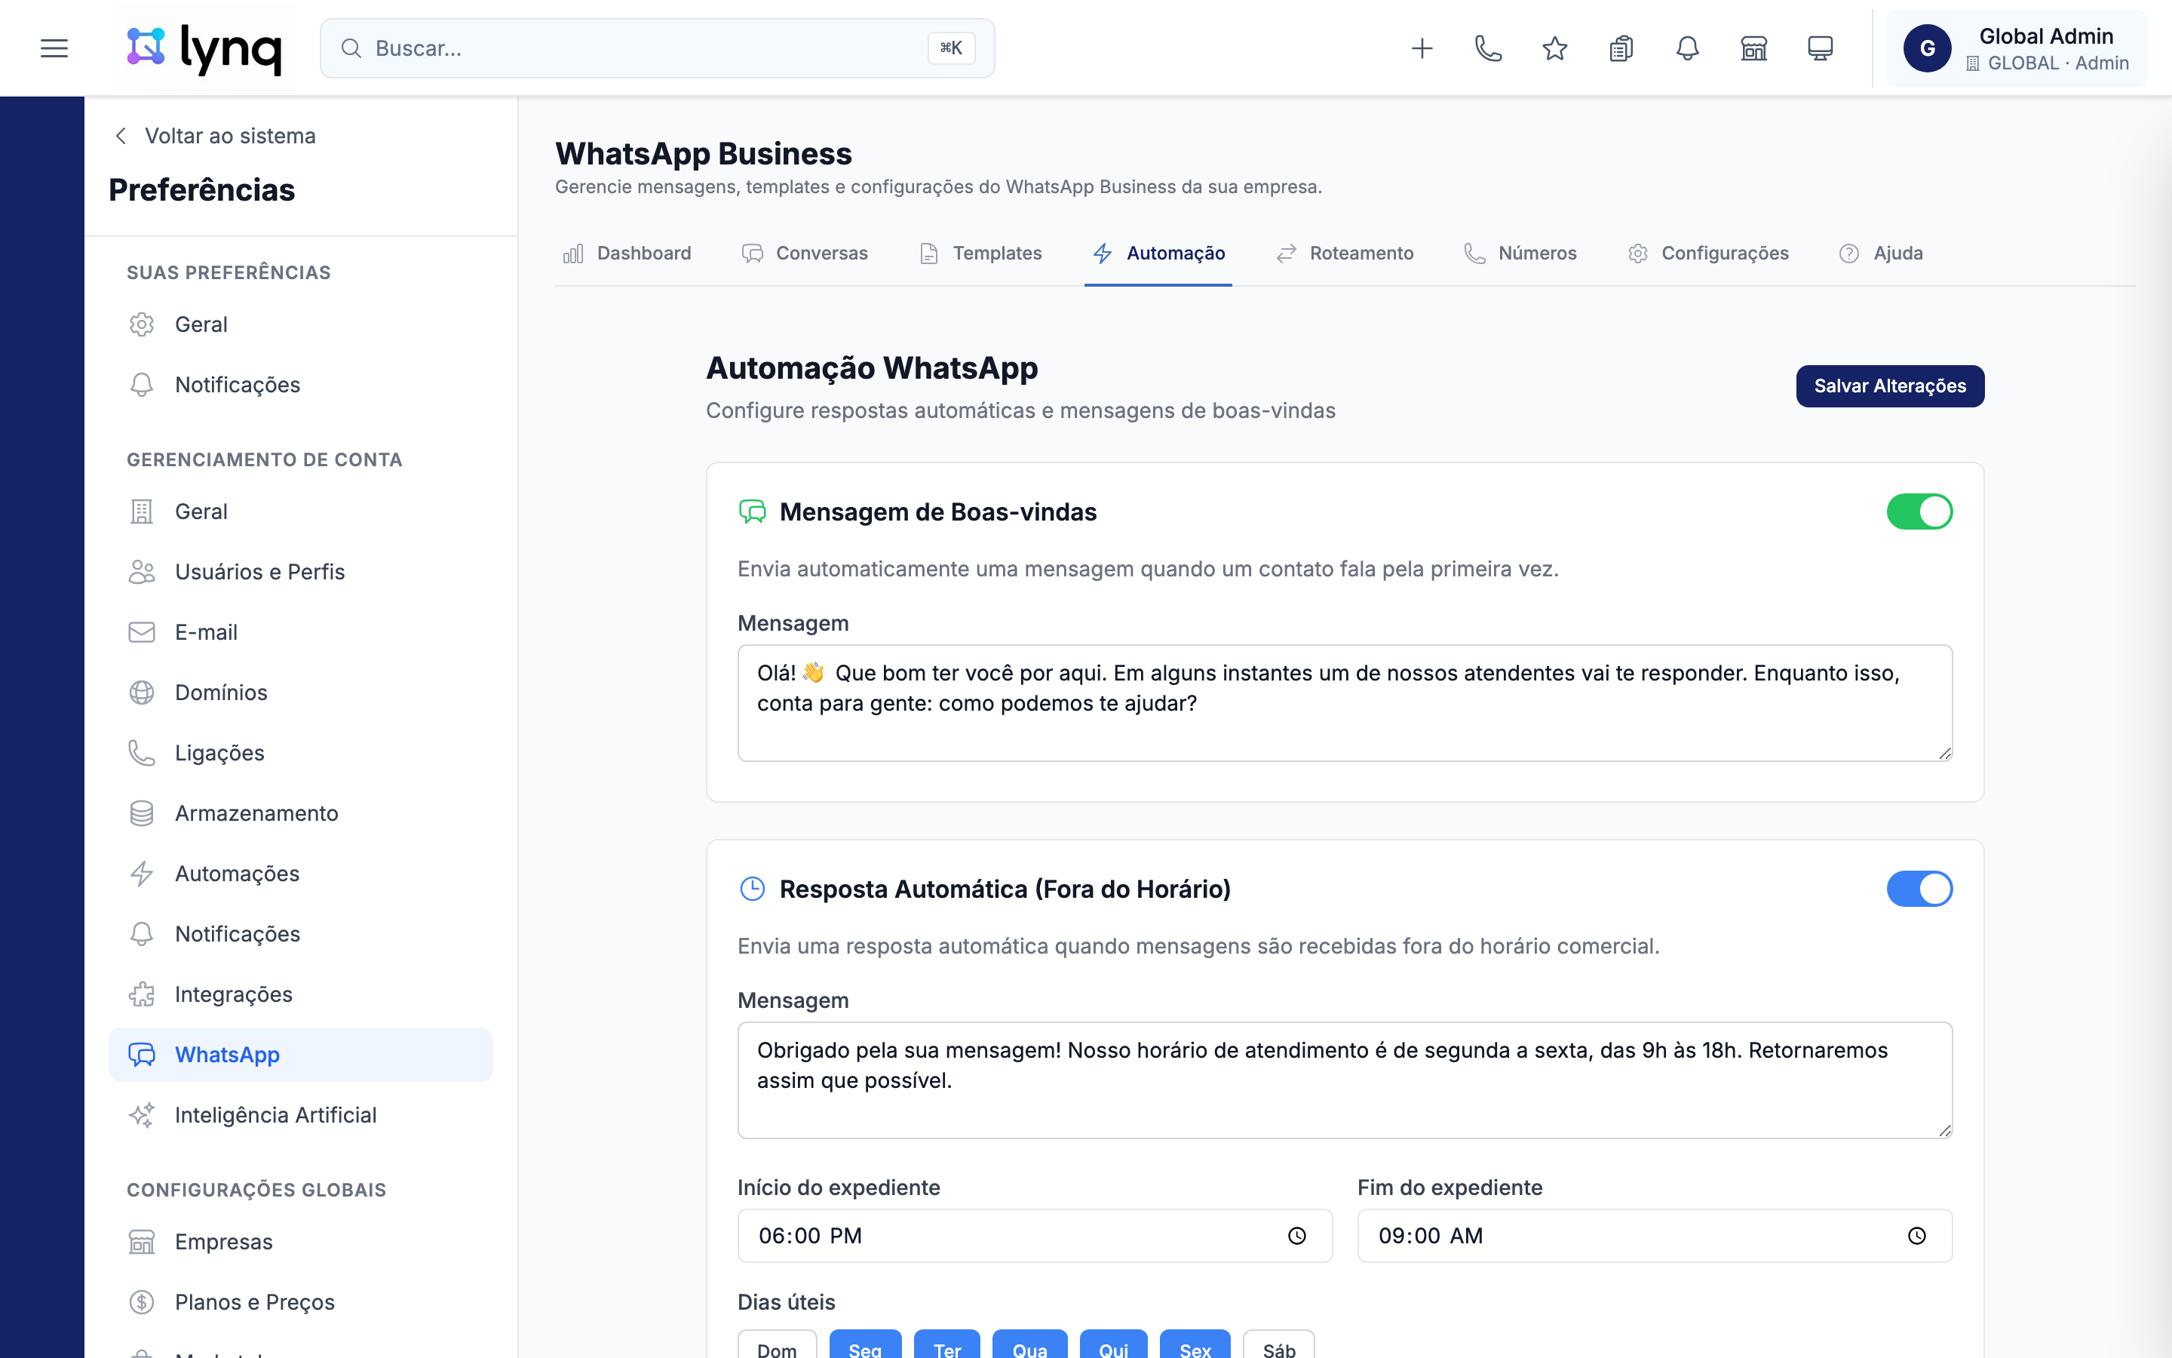Image resolution: width=2172 pixels, height=1358 pixels.
Task: Click Início do expediente time field
Action: coord(1035,1236)
